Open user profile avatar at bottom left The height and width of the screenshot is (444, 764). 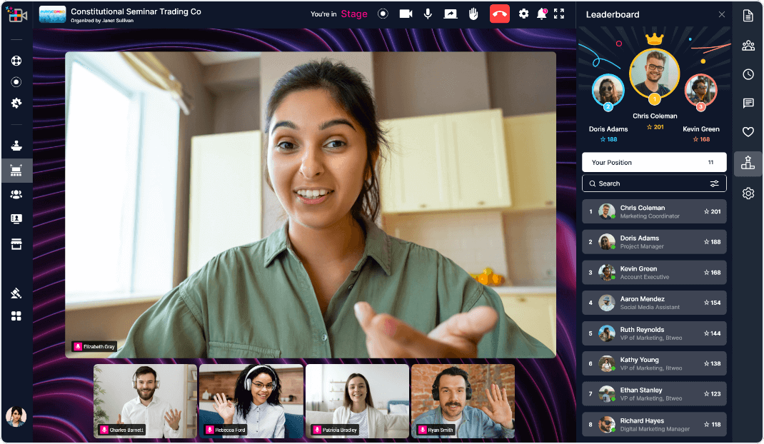click(16, 416)
